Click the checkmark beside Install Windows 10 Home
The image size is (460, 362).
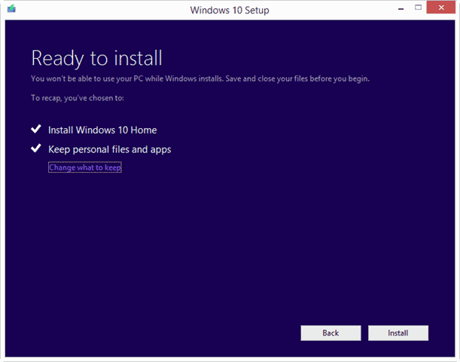(36, 129)
